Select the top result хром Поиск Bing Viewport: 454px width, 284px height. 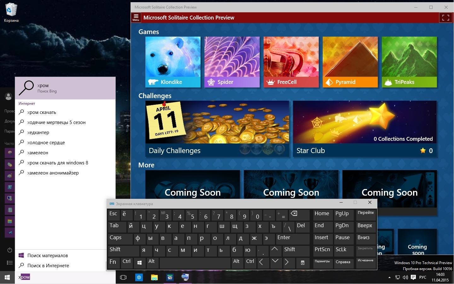point(65,88)
